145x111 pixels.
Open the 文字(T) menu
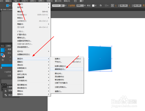25,1
